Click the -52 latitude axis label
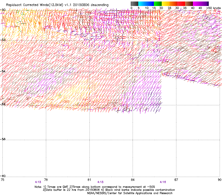Image resolution: width=222 pixels, height=195 pixels. (x=3, y=40)
